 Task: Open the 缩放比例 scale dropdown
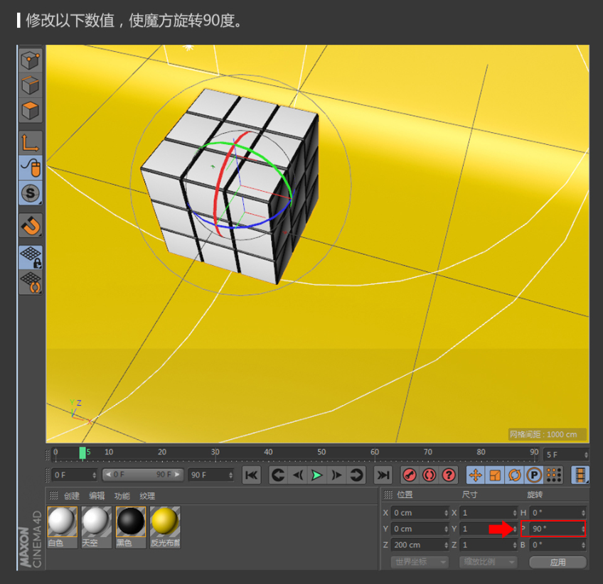pos(487,562)
